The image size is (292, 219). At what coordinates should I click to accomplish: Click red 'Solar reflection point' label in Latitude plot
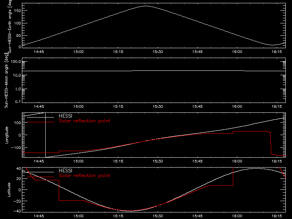click(x=84, y=176)
